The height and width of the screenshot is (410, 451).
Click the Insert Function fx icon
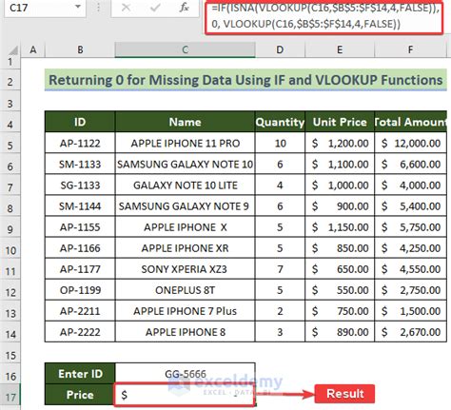184,8
